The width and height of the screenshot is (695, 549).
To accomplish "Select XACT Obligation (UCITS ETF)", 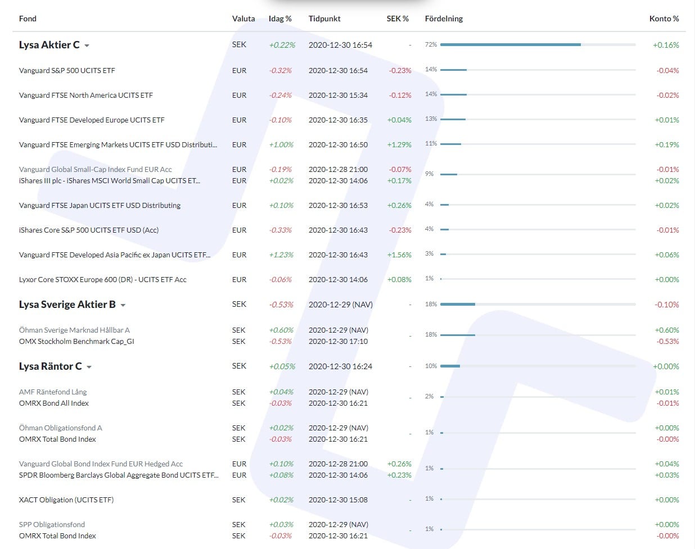I will pyautogui.click(x=66, y=500).
